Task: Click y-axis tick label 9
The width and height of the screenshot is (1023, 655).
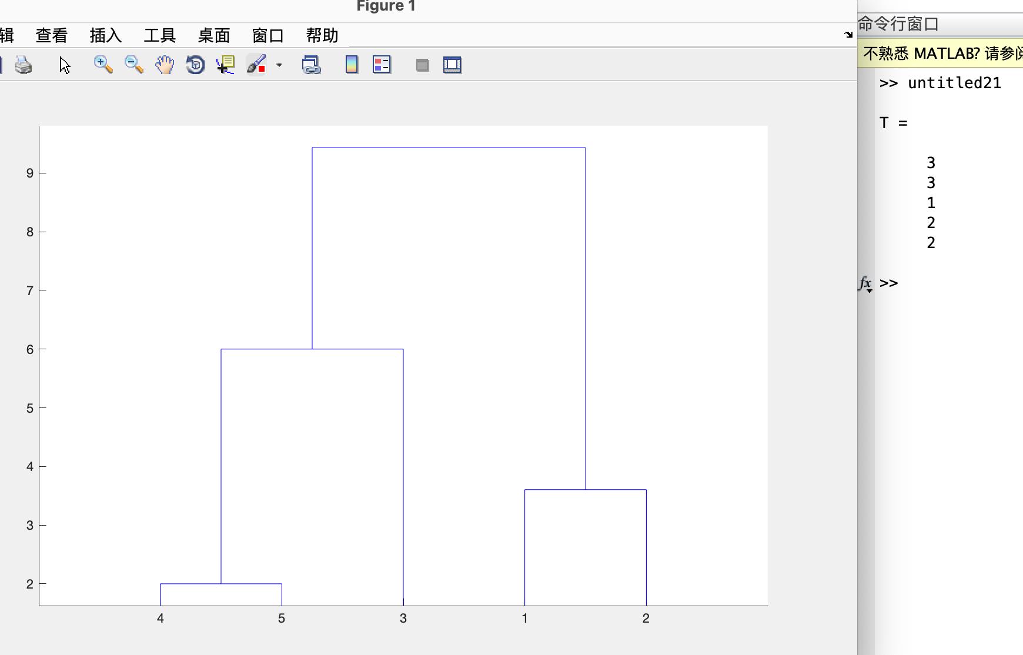Action: [x=30, y=173]
